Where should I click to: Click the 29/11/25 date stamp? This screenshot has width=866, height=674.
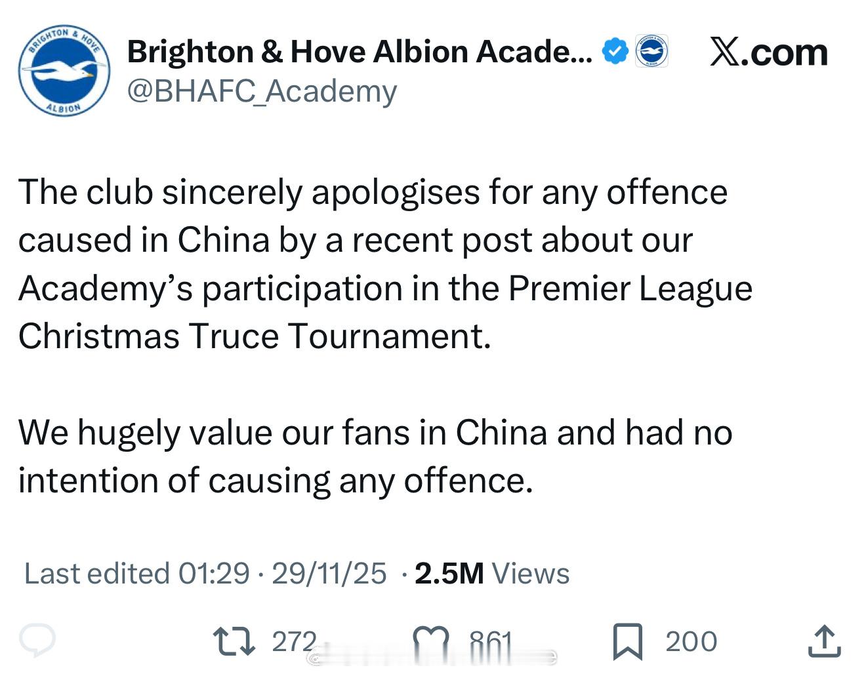pyautogui.click(x=329, y=574)
